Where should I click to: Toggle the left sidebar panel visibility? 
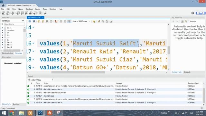(x=197, y=13)
